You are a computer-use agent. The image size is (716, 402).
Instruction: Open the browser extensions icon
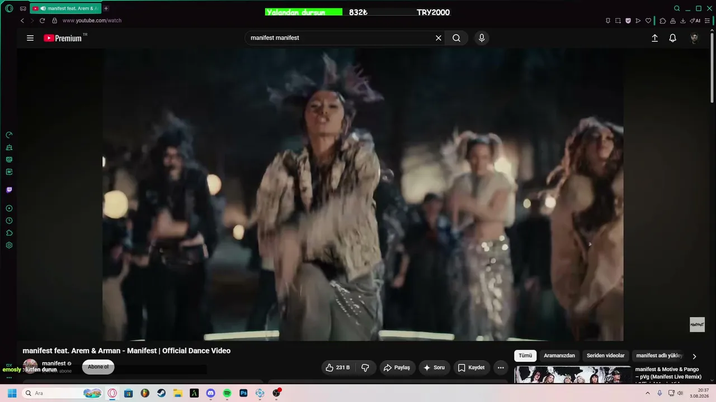click(x=663, y=21)
